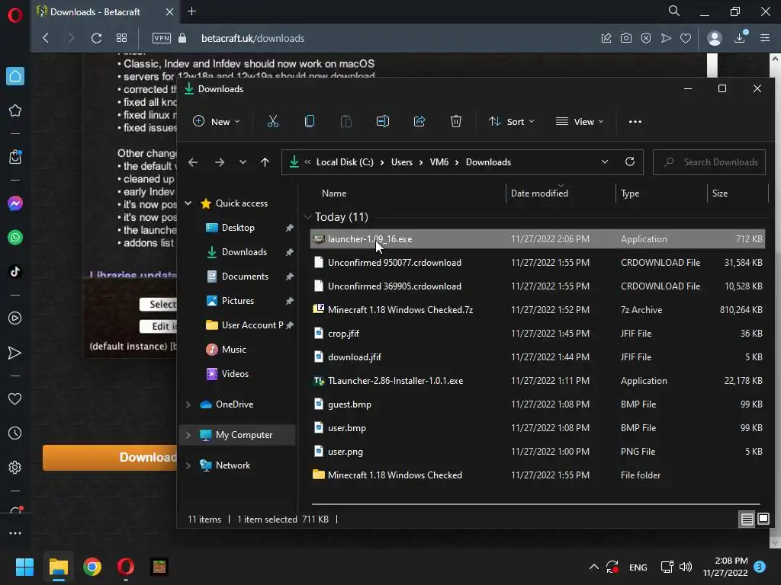Click the Delete trash icon in Explorer toolbar
Screen dimensions: 781x585
(456, 121)
